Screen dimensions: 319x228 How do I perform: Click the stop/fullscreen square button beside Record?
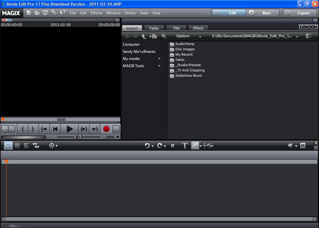click(x=116, y=129)
